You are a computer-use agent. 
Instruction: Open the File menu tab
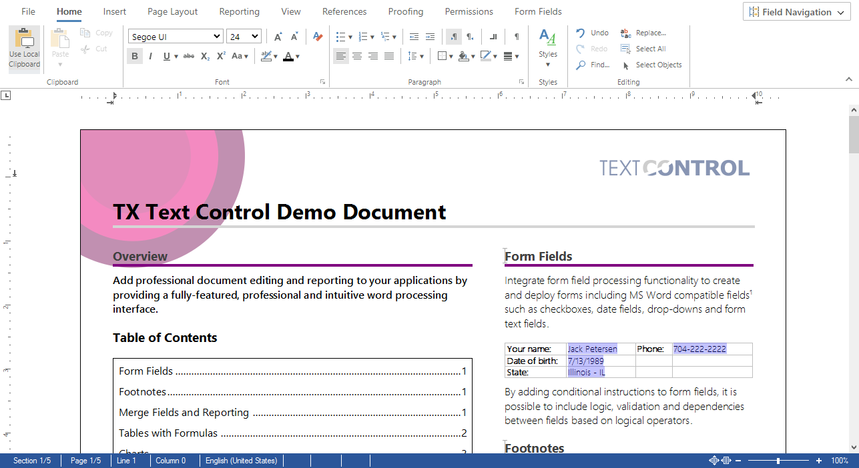[29, 11]
